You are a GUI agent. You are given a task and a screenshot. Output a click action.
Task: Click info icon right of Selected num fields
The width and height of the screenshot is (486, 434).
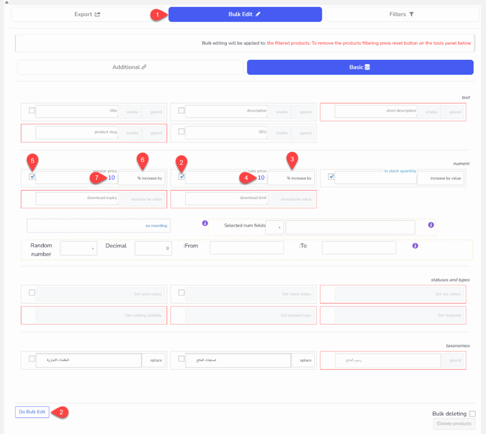click(x=431, y=225)
